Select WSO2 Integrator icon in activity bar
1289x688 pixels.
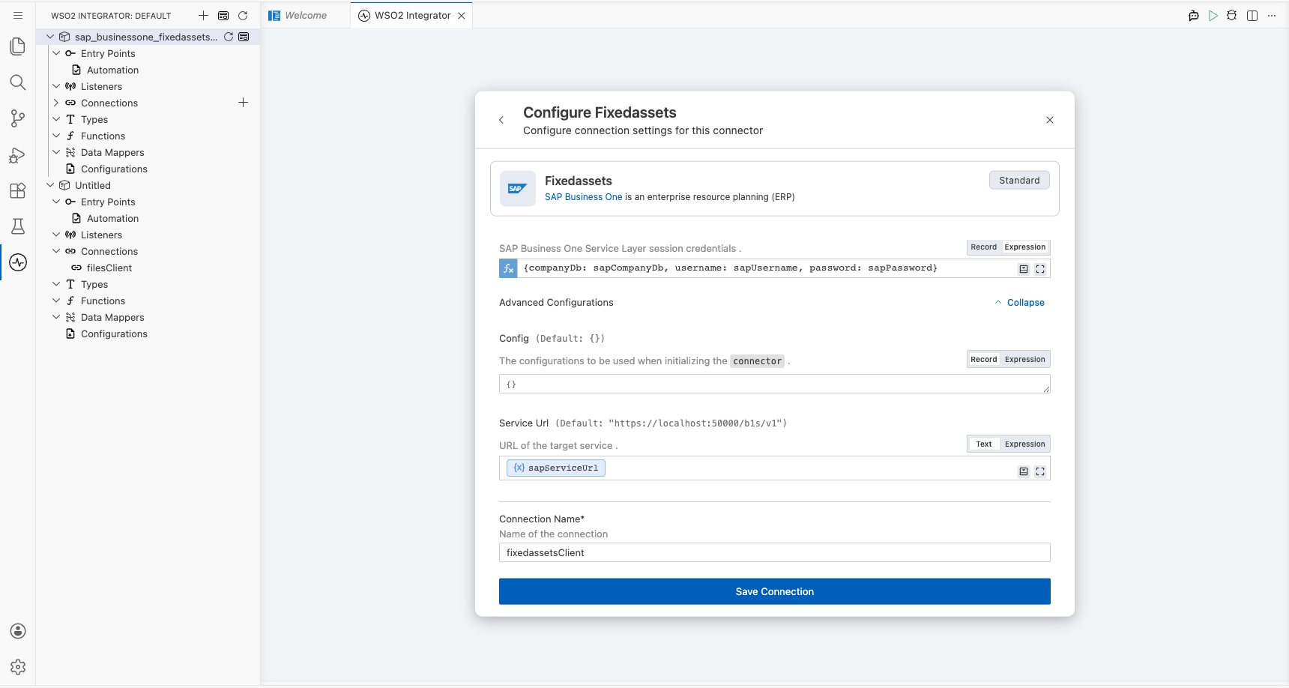[x=18, y=262]
